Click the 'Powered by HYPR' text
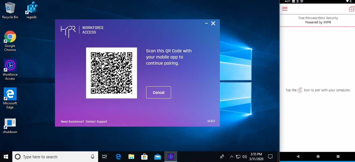This screenshot has height=162, width=355. pos(318,22)
